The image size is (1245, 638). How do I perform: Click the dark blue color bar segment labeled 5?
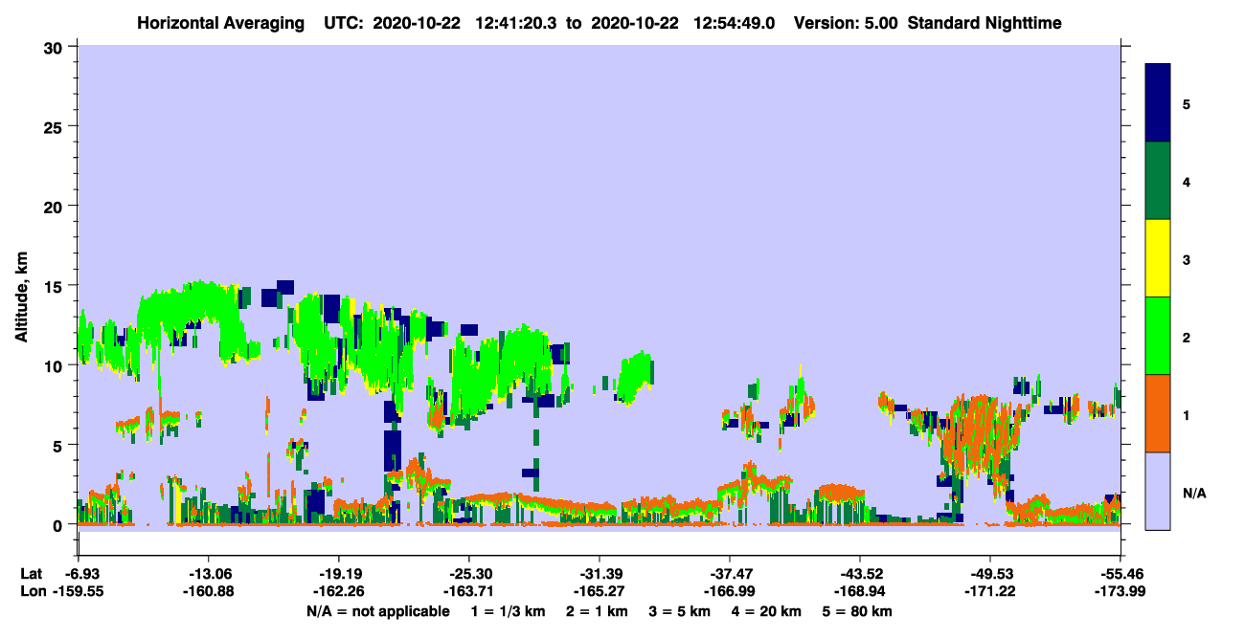pos(1158,102)
